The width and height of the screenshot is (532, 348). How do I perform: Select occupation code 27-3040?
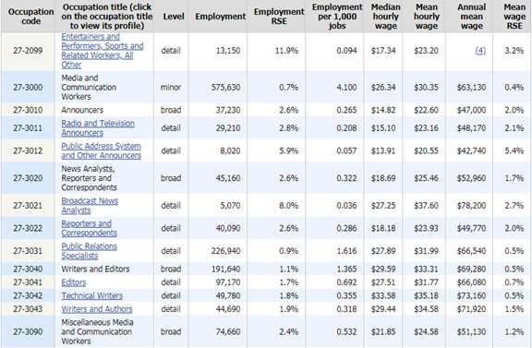(28, 269)
